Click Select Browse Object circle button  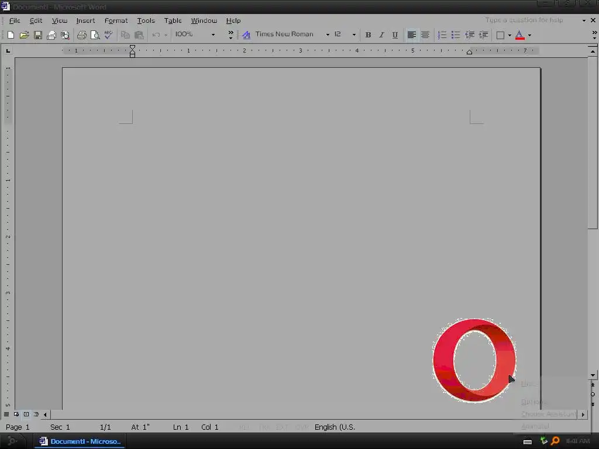click(x=593, y=395)
